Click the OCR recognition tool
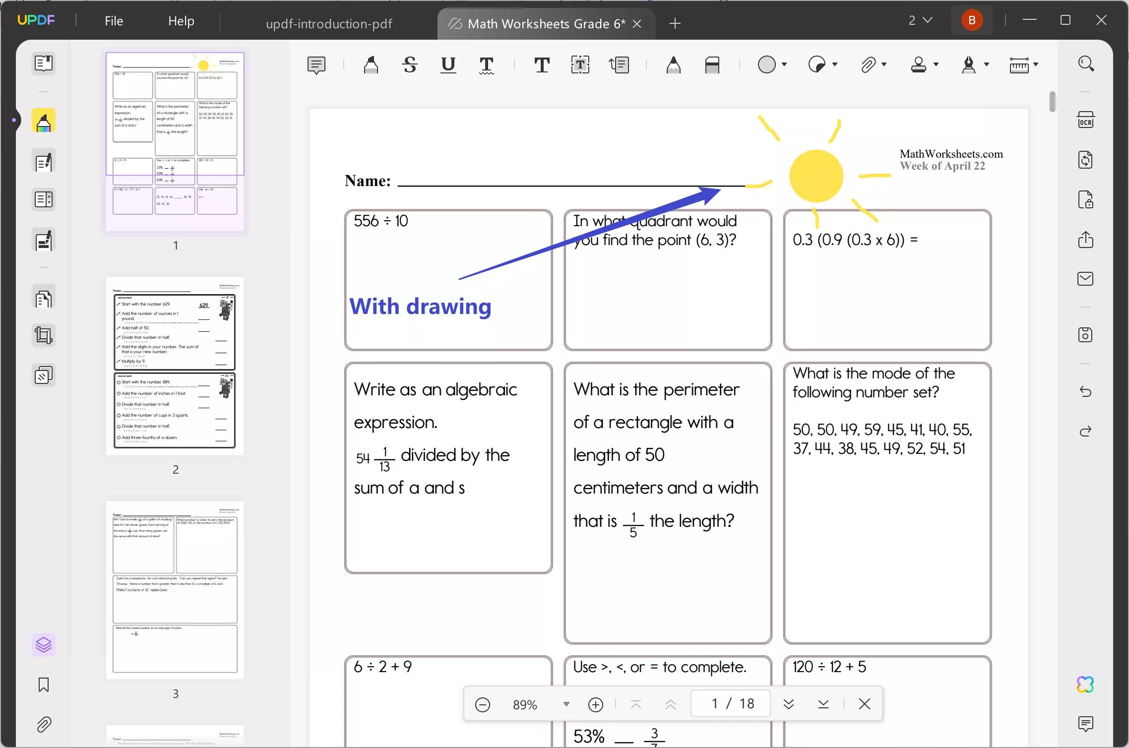Screen dimensions: 1129x748 (x=1086, y=120)
